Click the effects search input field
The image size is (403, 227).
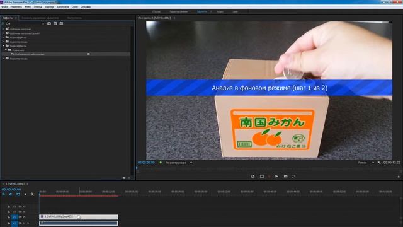coord(23,24)
